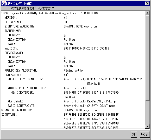Click the scrollbar down arrow
The height and width of the screenshot is (140, 151).
147,127
